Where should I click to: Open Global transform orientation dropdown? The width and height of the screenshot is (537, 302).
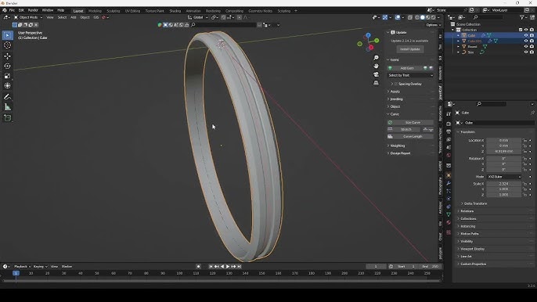(198, 17)
